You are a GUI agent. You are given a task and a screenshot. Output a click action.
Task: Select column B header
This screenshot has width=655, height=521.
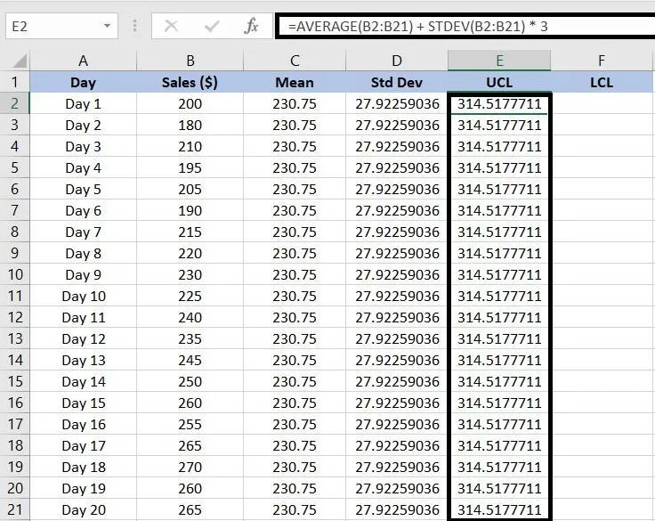point(190,61)
